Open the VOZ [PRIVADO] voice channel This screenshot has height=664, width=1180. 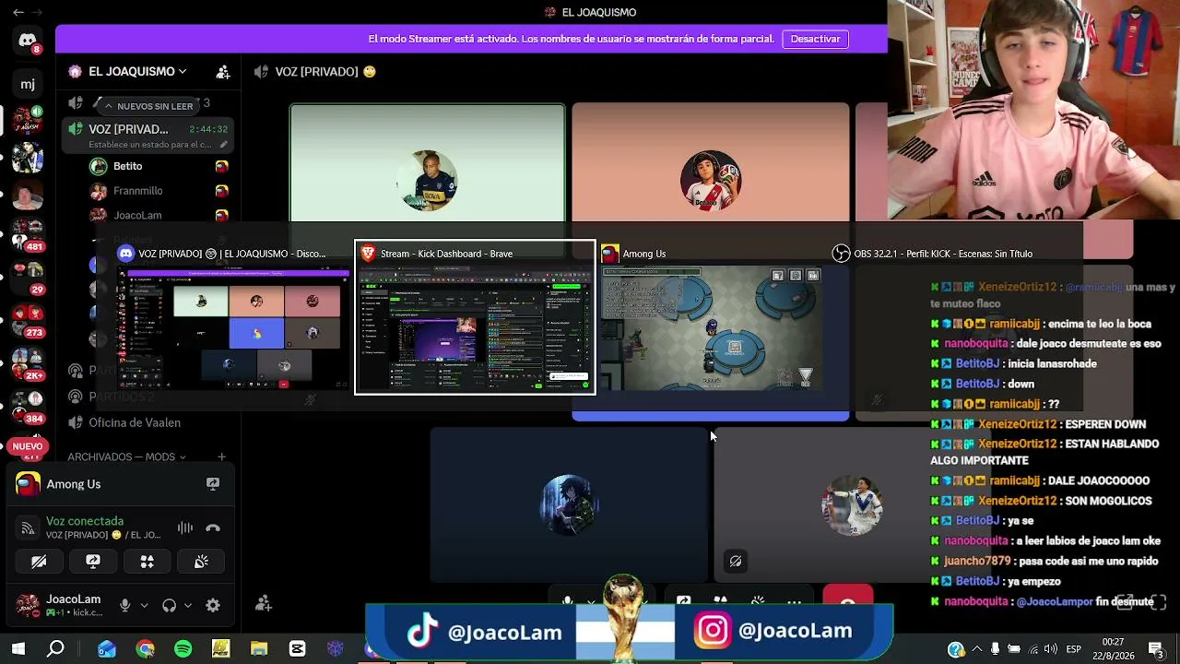point(147,136)
